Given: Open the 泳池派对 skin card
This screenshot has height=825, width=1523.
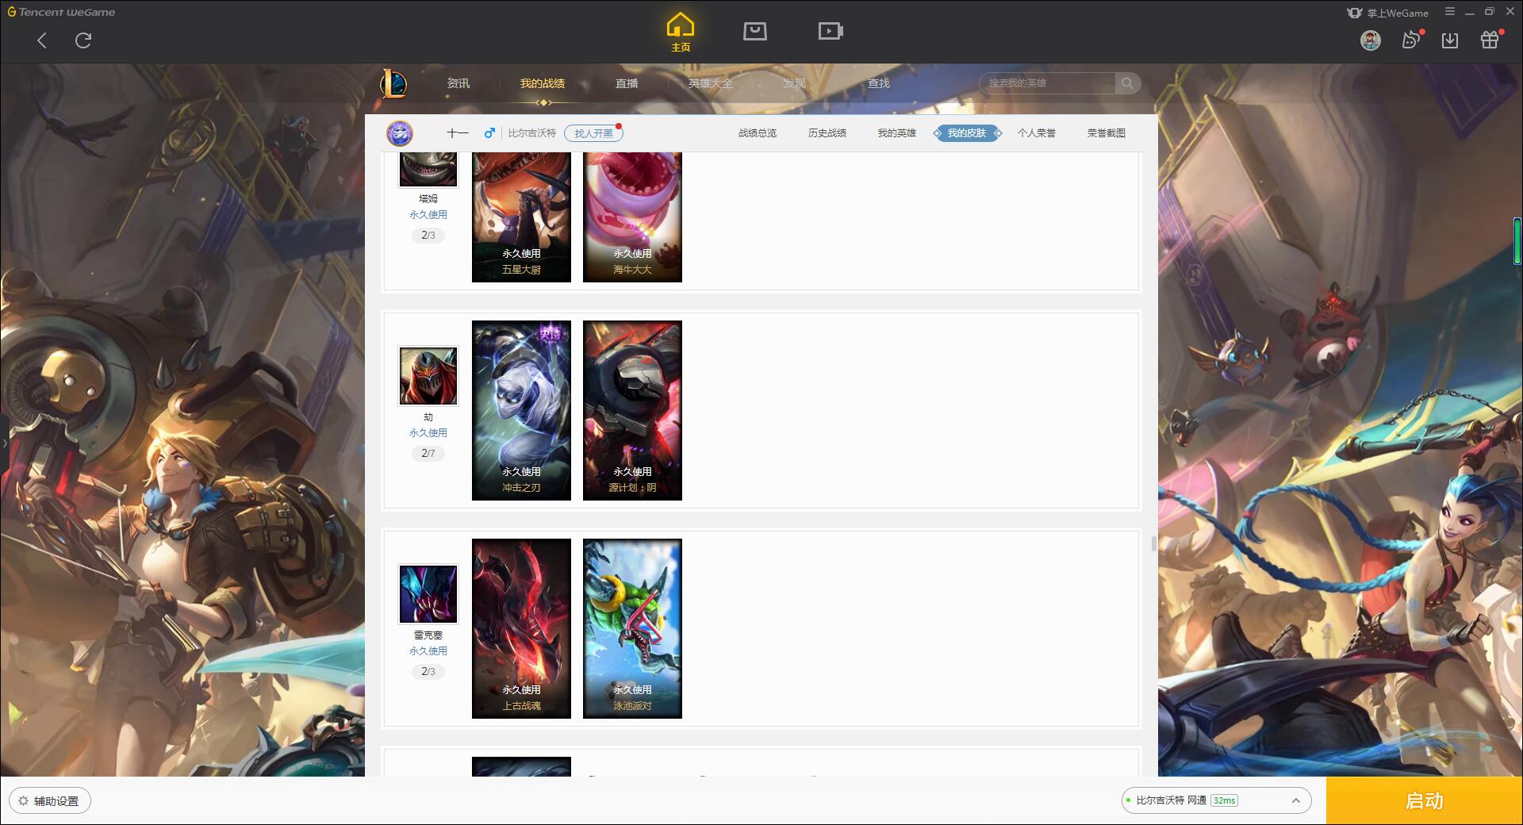Looking at the screenshot, I should point(632,628).
